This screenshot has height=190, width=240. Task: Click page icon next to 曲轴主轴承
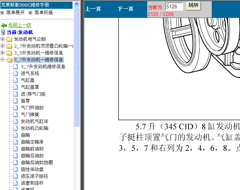point(16,142)
